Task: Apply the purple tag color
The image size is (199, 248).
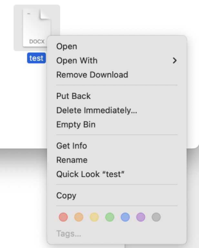Action: [x=141, y=217]
